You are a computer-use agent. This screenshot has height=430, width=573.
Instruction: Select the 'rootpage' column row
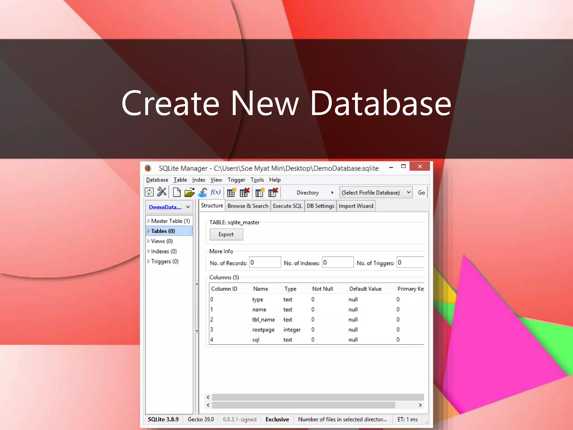coord(317,329)
